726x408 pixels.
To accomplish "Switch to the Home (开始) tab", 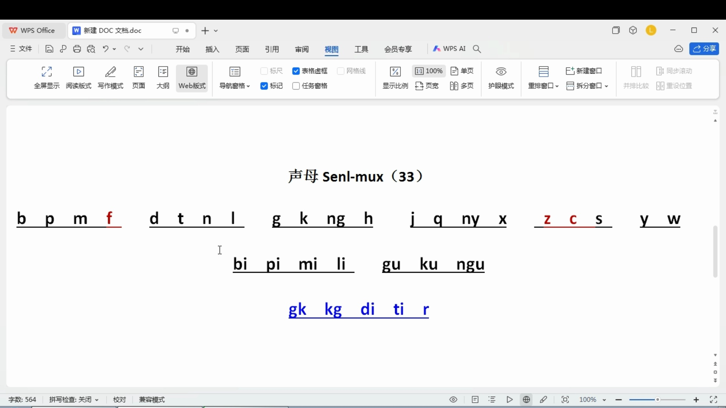I will coord(183,49).
